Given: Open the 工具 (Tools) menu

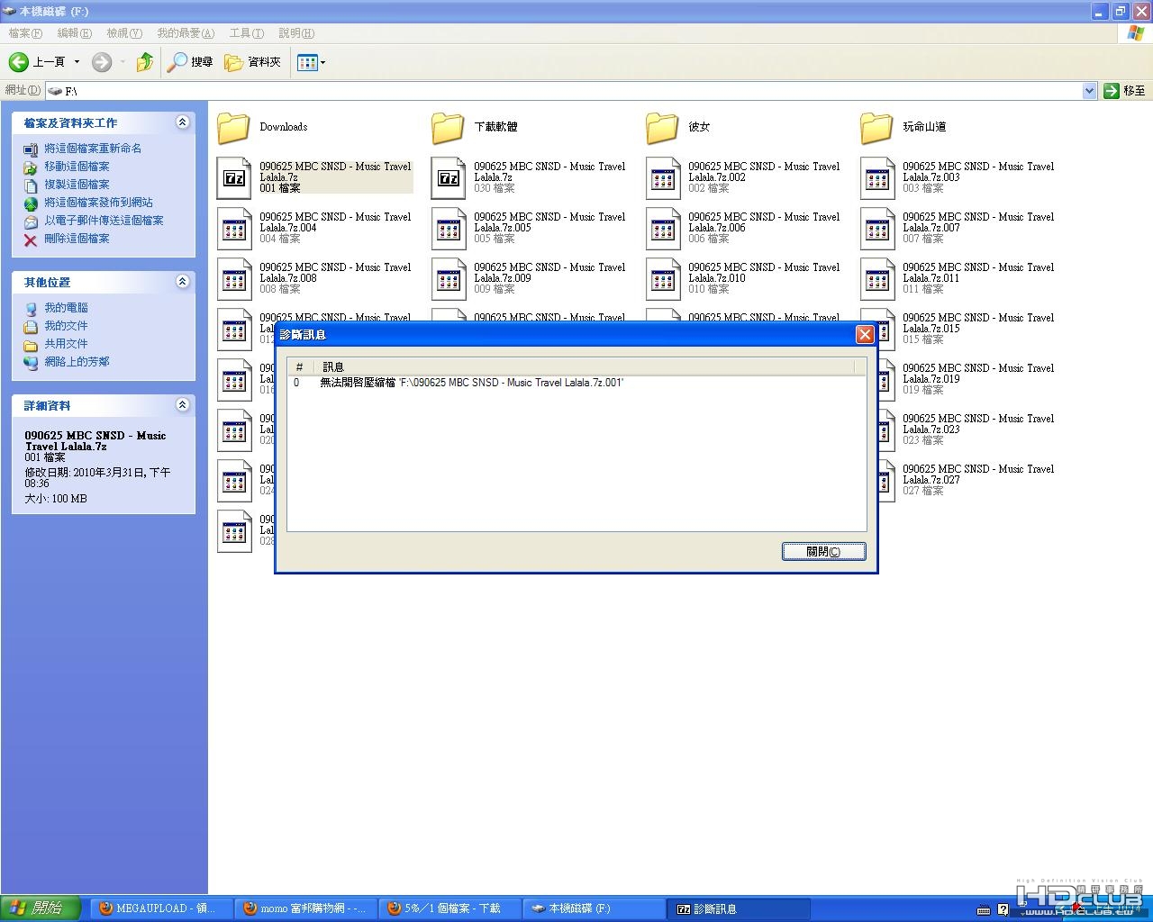Looking at the screenshot, I should [x=246, y=33].
